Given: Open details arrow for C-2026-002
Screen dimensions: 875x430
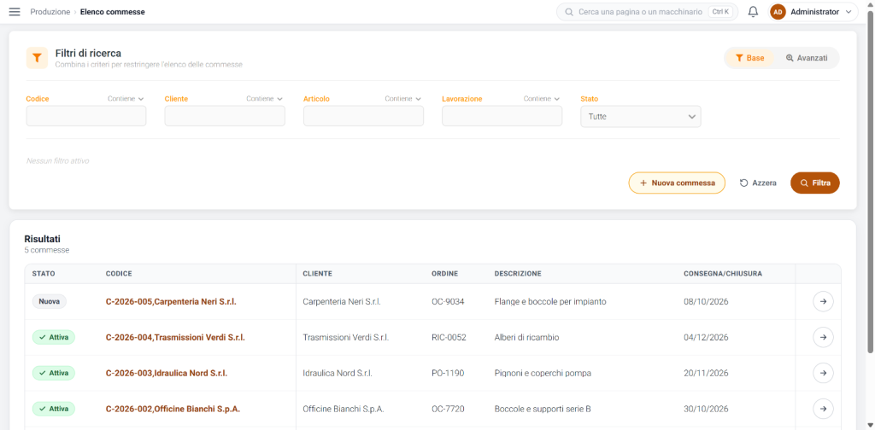Looking at the screenshot, I should point(823,409).
